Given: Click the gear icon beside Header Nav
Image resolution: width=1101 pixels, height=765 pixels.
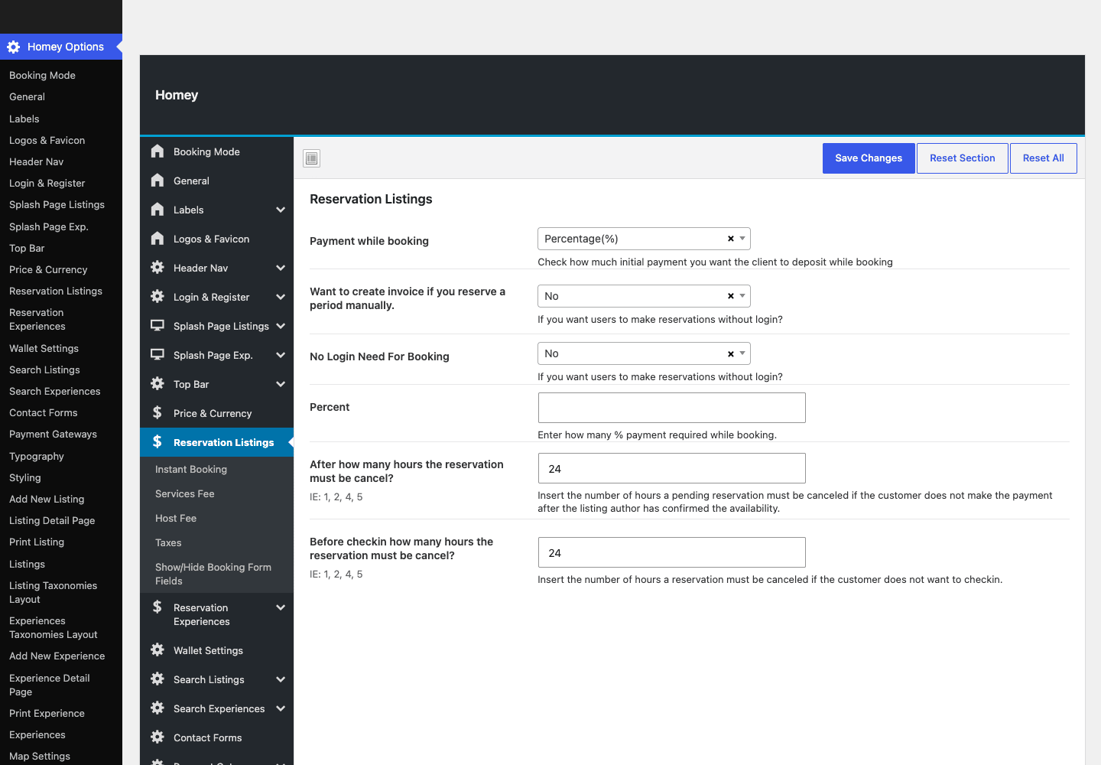Looking at the screenshot, I should [158, 268].
